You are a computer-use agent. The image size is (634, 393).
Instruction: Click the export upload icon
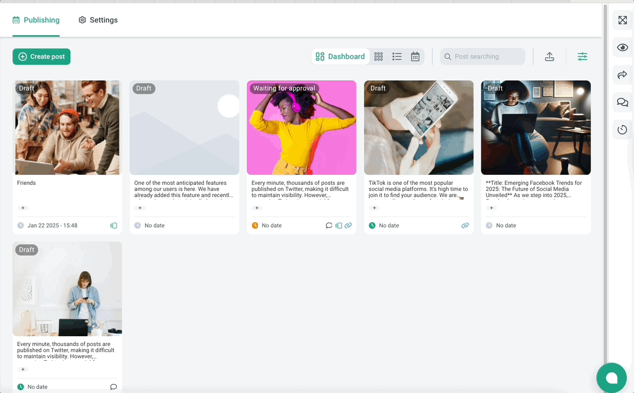coord(549,56)
